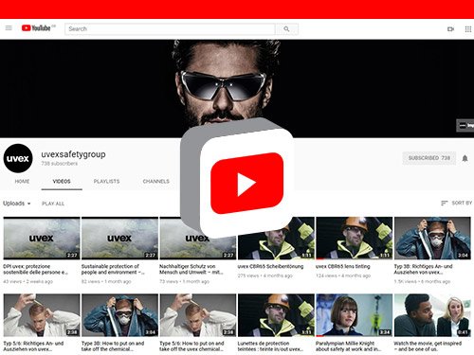Play thumbnail for 'Nachhaltiger Schutz von Mensch und Umwelt'
474x355 pixels.
[198, 238]
